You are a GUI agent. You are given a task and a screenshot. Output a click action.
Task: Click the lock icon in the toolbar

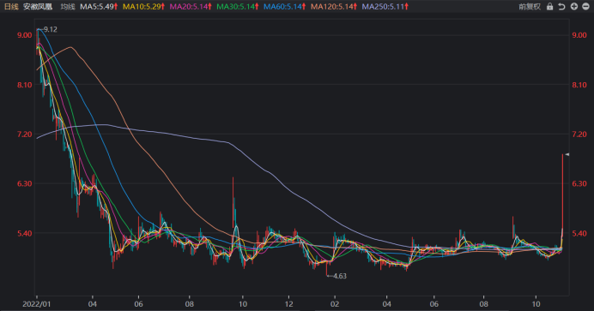549,6
